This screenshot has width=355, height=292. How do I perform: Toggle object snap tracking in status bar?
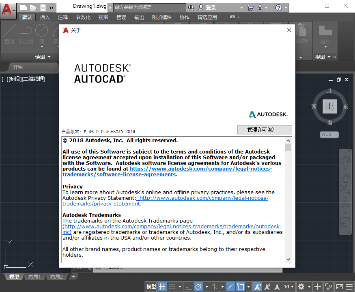tap(230, 287)
